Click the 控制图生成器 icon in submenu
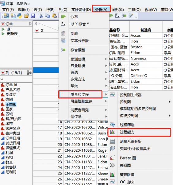Viewport: 173px width, 185px height. (113, 95)
